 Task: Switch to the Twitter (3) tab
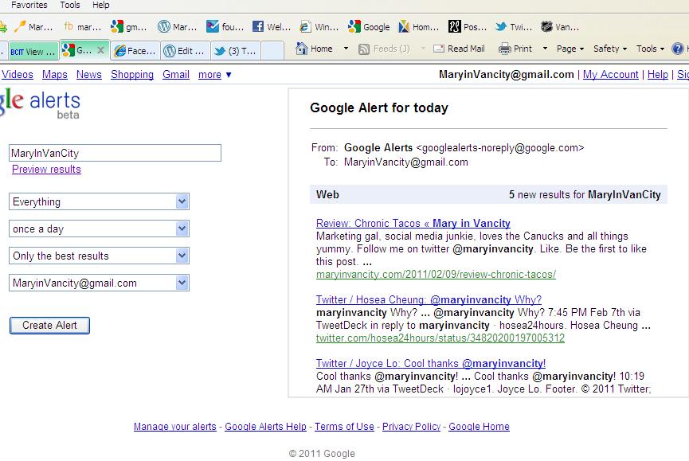point(234,51)
